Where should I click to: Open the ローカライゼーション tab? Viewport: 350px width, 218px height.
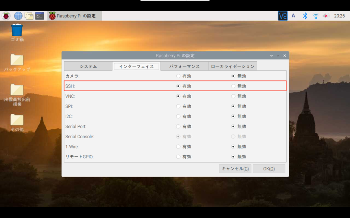click(232, 66)
